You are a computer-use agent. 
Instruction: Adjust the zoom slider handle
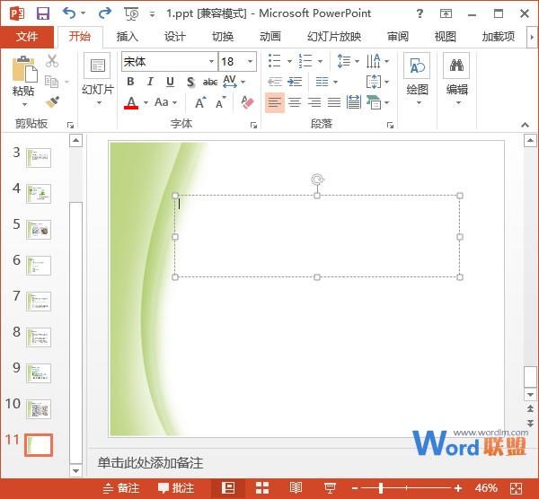tap(381, 488)
